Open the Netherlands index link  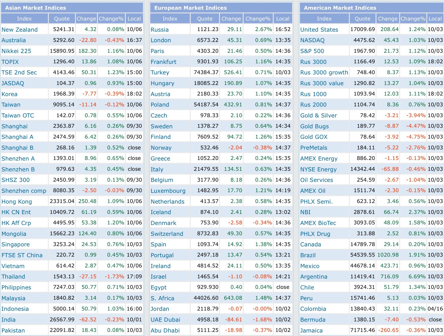168,202
